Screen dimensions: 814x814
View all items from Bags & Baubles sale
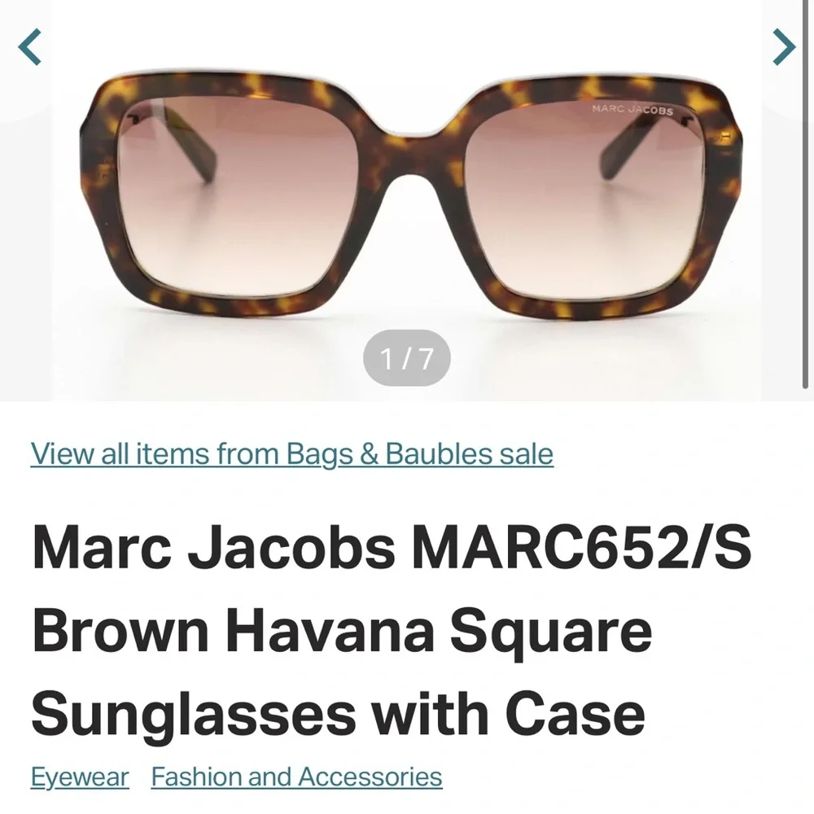tap(291, 453)
